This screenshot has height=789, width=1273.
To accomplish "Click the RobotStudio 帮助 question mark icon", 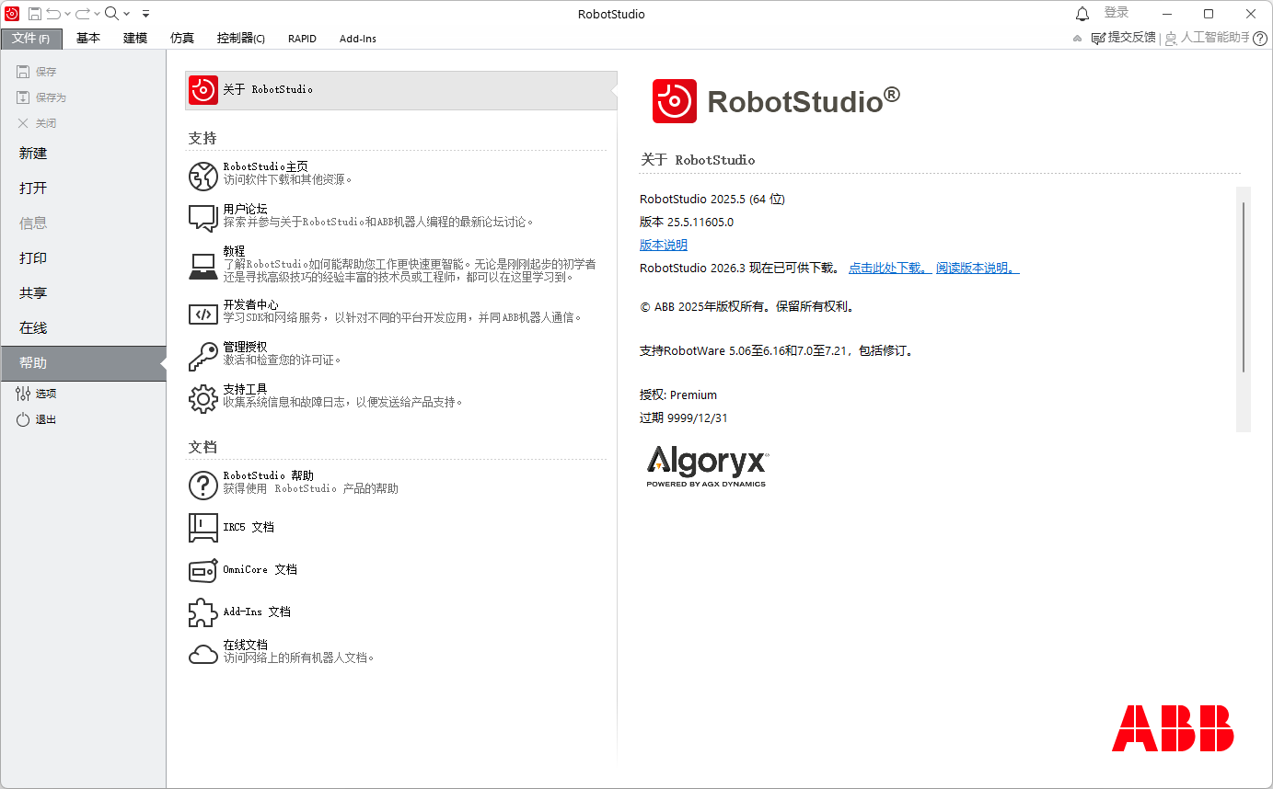I will (203, 485).
